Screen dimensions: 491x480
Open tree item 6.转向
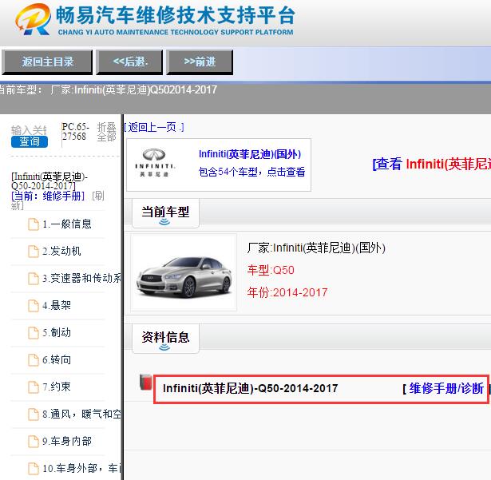coord(57,359)
